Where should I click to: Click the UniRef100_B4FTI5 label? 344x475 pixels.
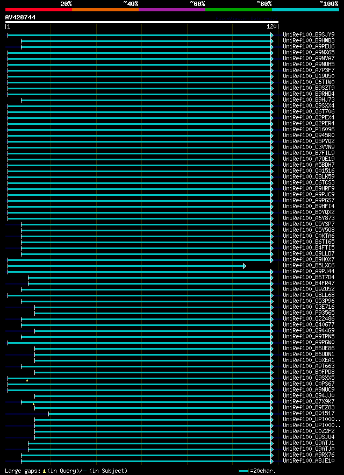click(309, 248)
